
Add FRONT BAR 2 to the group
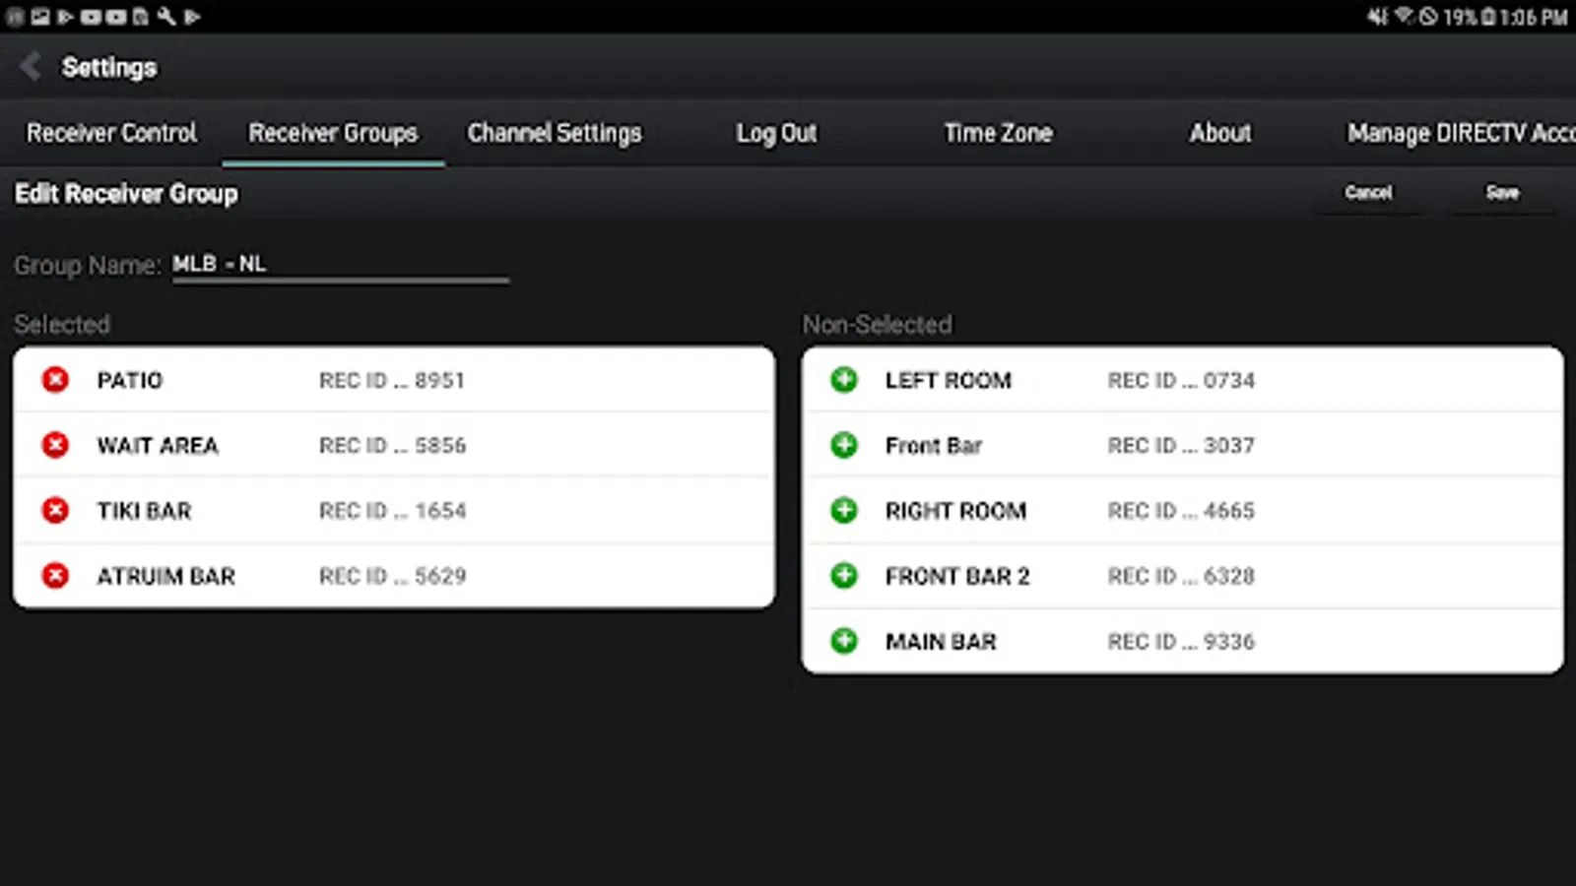tap(844, 576)
